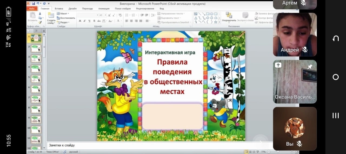Select slide 5 thumbnail in panel
Image resolution: width=346 pixels, height=154 pixels.
[36, 79]
